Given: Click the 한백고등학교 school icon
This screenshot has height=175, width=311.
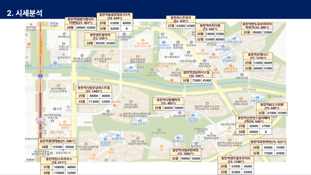Looking at the screenshot, I should pyautogui.click(x=223, y=47).
